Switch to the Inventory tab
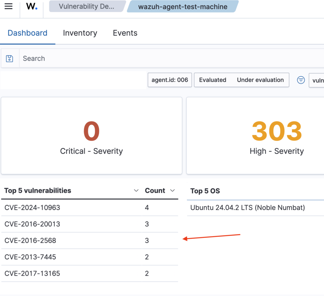 80,33
